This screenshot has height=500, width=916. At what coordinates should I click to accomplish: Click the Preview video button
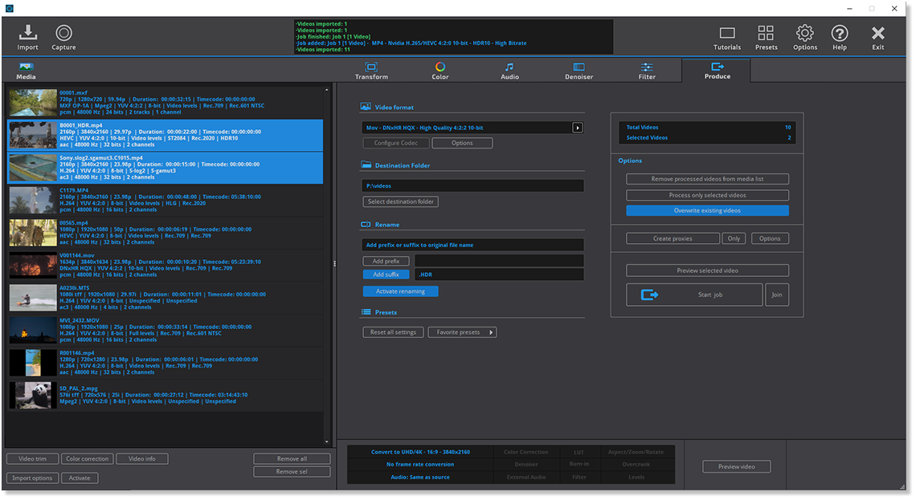(736, 467)
